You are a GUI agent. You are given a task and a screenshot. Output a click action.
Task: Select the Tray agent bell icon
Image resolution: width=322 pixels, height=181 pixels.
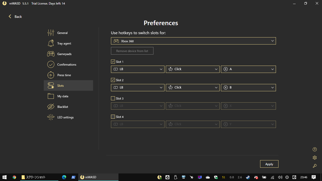pos(51,43)
